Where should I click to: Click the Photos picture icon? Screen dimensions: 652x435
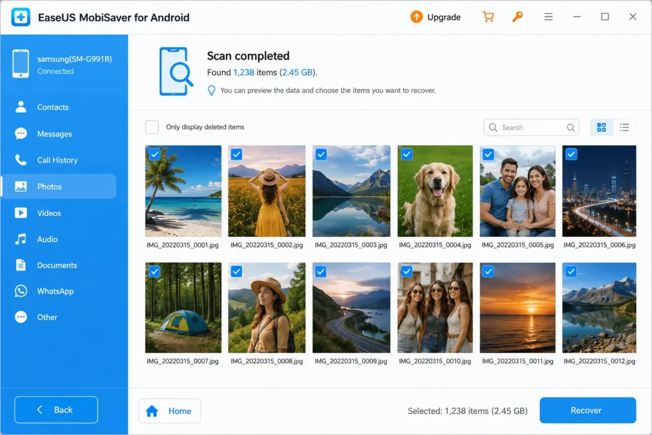[21, 187]
